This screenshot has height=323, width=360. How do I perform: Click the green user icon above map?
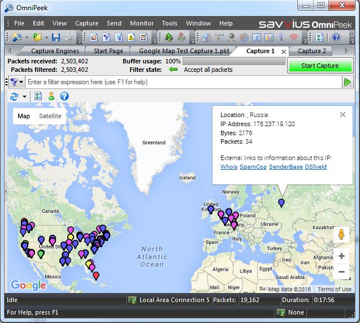click(51, 96)
